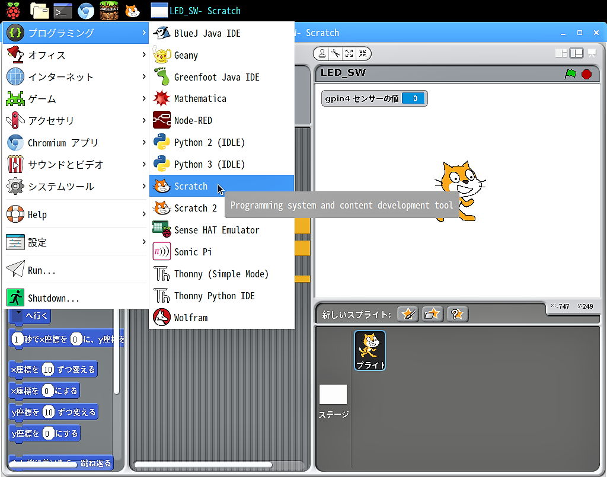Select the shrink sprite tool in Scratch
This screenshot has height=477, width=607.
pyautogui.click(x=363, y=53)
